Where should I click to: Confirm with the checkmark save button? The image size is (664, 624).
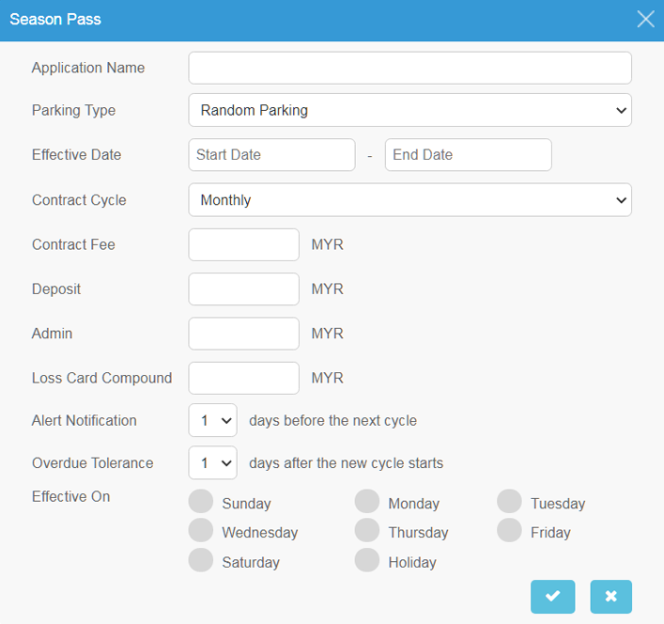tap(552, 596)
